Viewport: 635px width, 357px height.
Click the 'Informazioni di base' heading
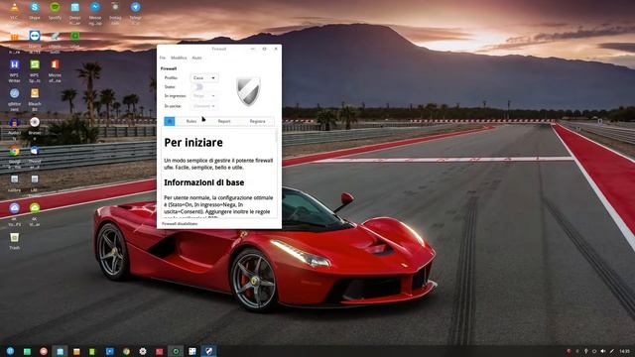click(204, 182)
